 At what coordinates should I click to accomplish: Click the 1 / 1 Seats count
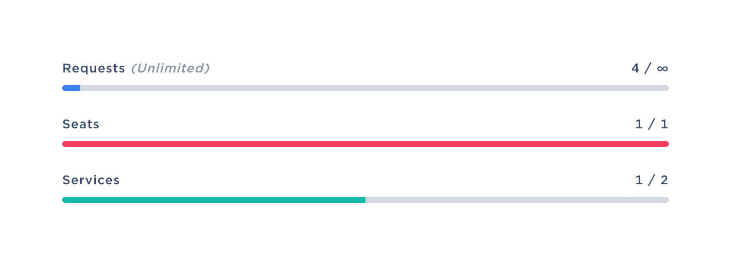click(652, 124)
